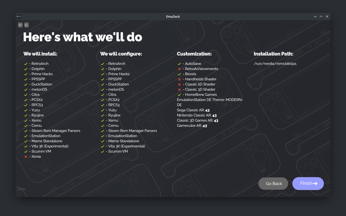Screen dimensions: 346x216
Task: Click the Go Back button
Action: point(273,184)
